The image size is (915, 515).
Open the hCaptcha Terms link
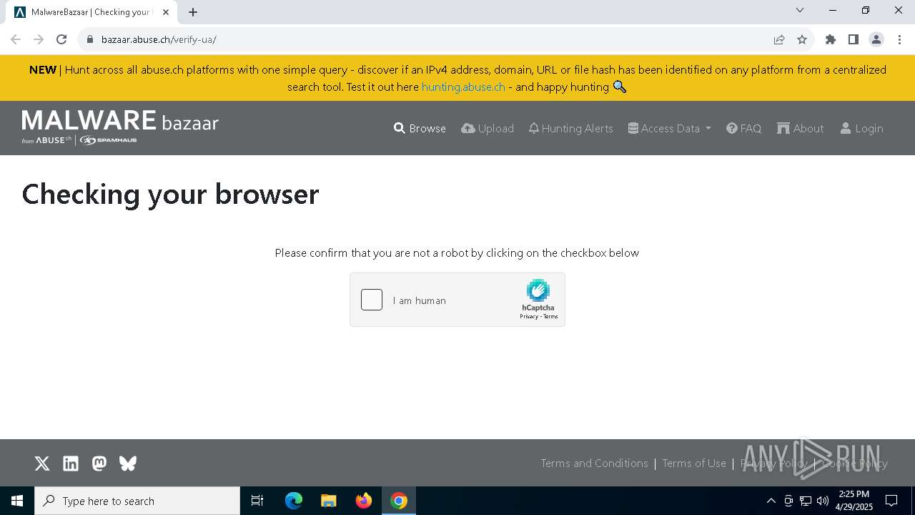550,316
